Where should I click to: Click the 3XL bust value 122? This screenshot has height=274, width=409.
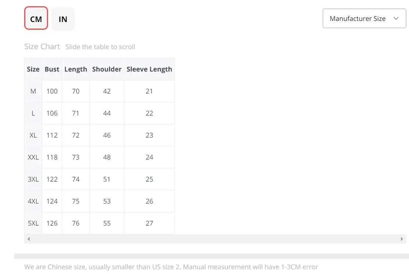click(x=52, y=179)
